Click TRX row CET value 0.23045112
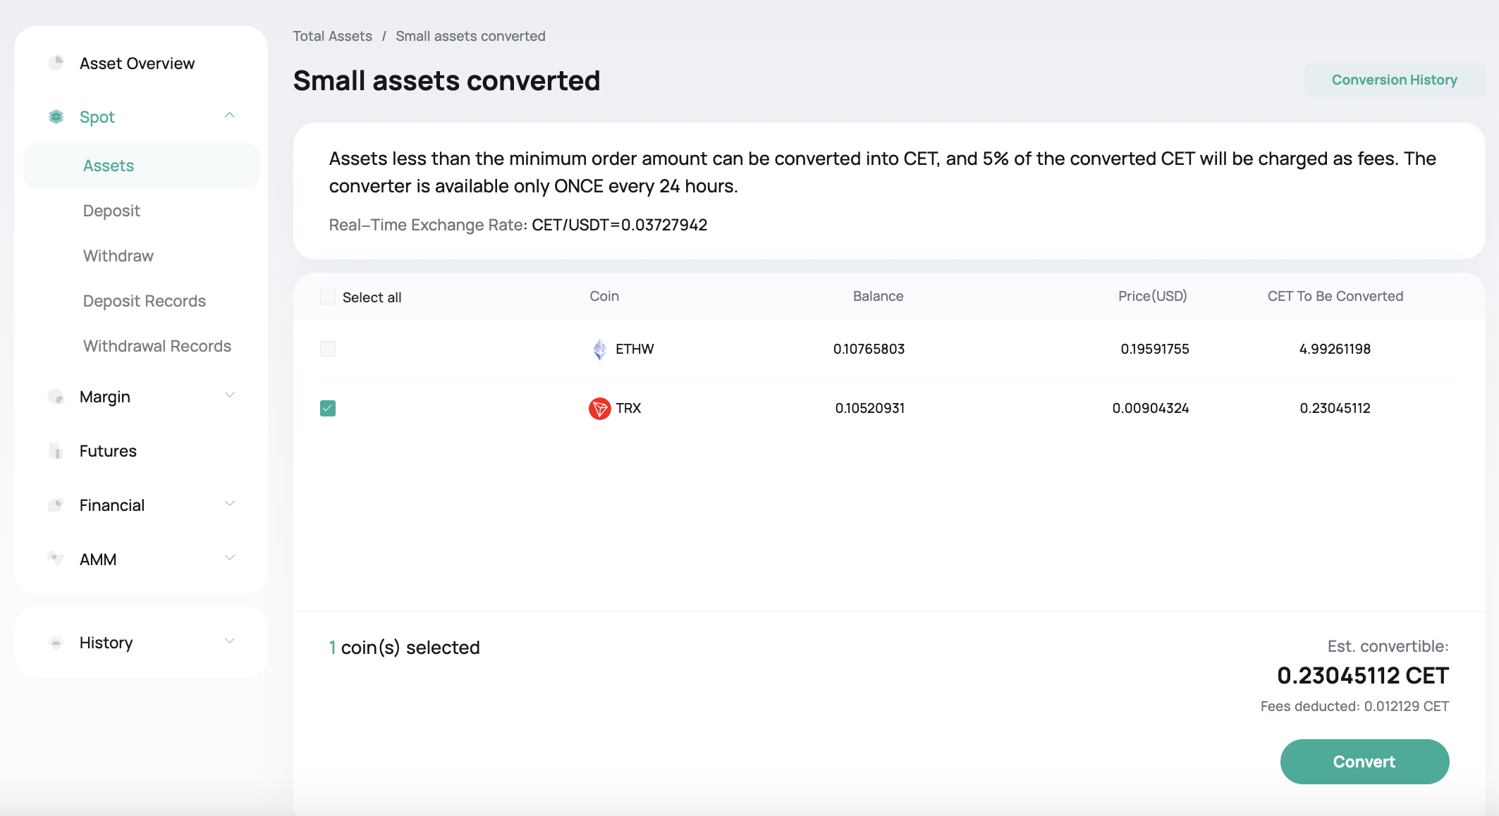This screenshot has width=1499, height=816. point(1335,408)
